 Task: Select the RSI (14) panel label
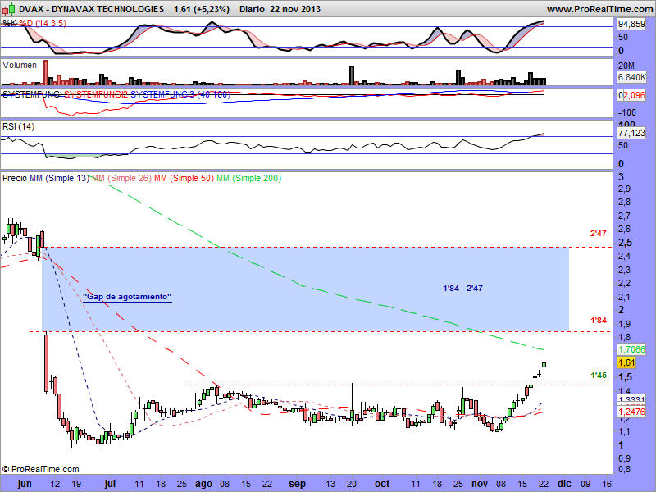[x=18, y=126]
